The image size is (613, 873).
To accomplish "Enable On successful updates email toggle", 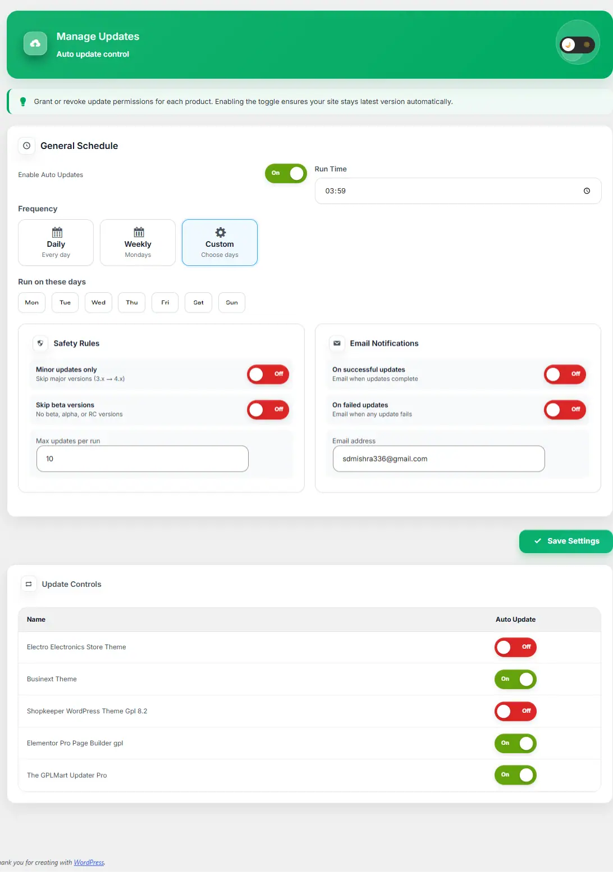I will [x=565, y=374].
